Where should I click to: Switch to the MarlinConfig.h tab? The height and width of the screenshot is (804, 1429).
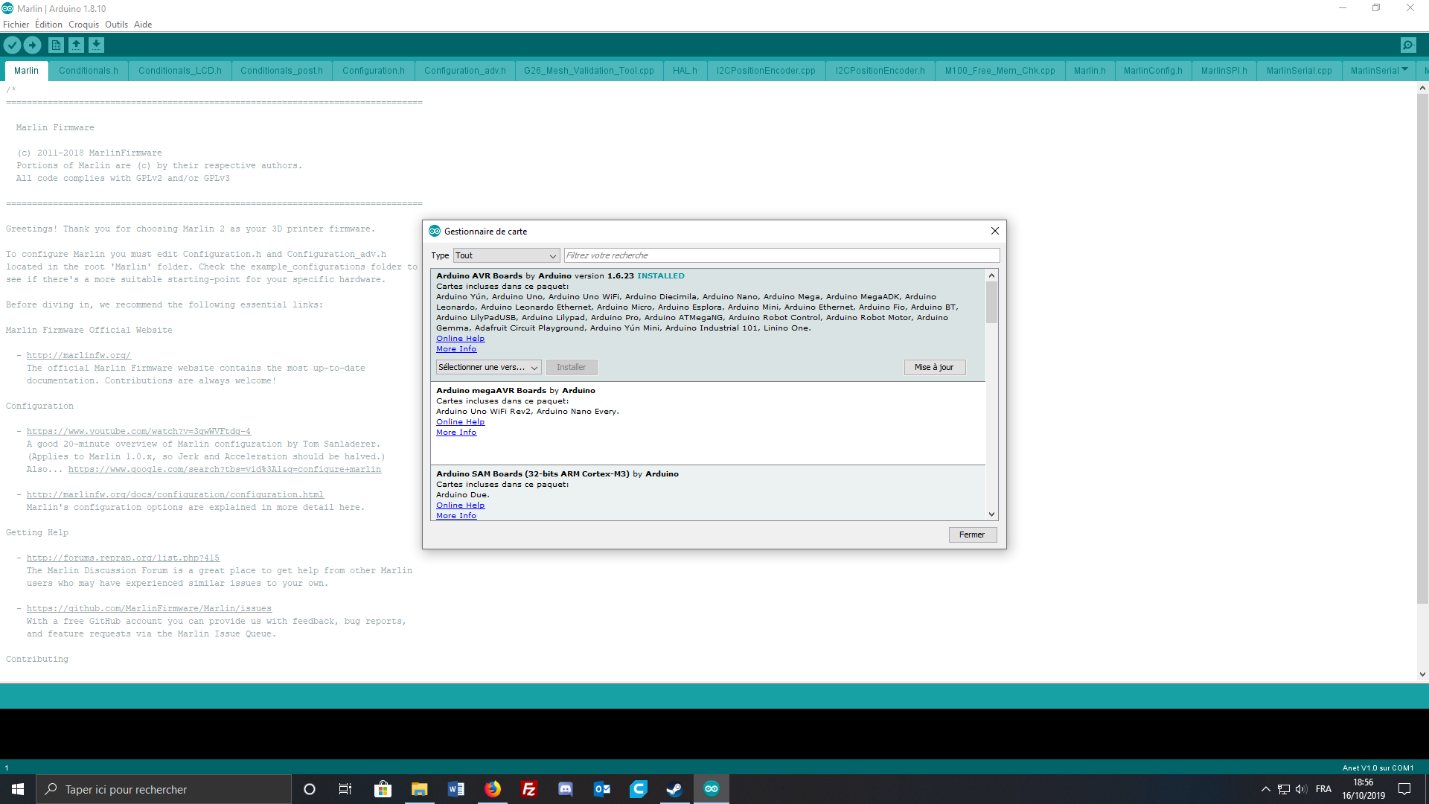point(1153,71)
